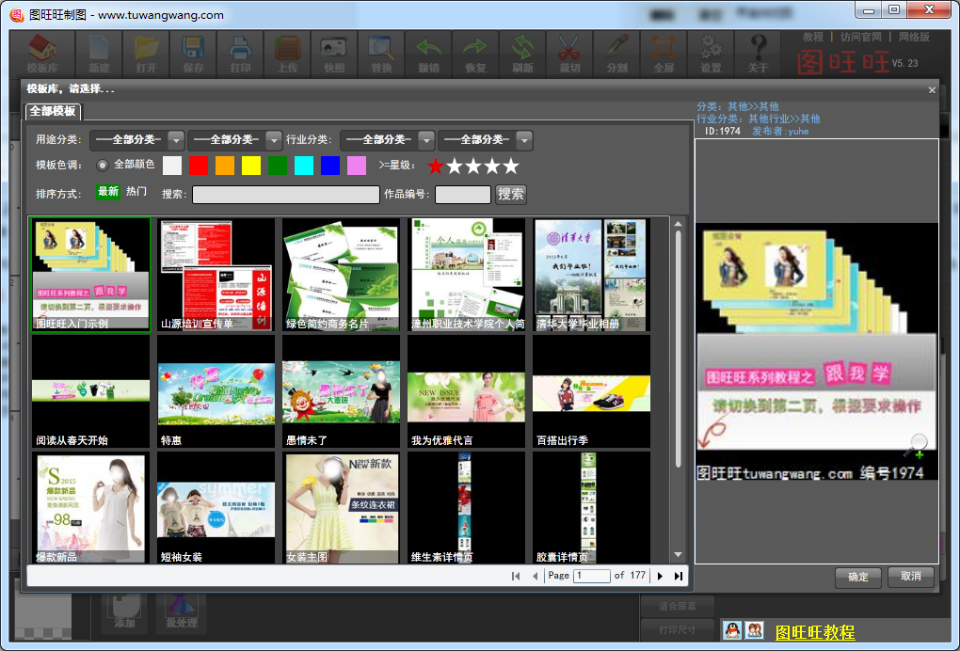960x651 pixels.
Task: Go to the previous page of templates
Action: [x=536, y=576]
